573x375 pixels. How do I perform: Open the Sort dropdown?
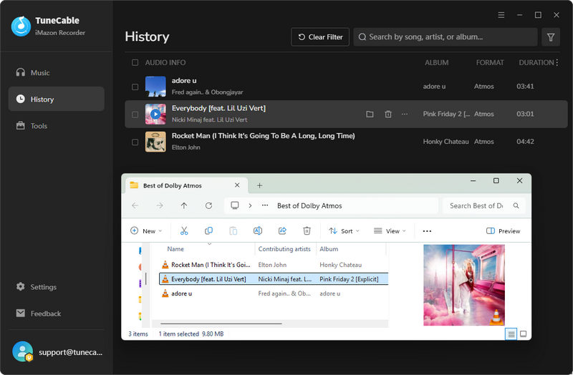coord(344,230)
